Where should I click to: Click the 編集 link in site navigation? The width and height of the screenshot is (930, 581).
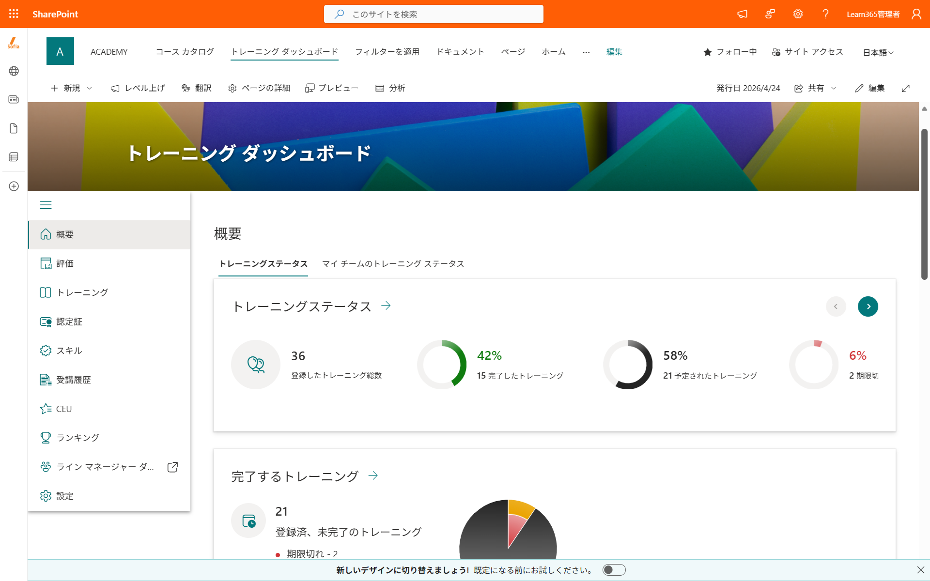[x=614, y=52]
